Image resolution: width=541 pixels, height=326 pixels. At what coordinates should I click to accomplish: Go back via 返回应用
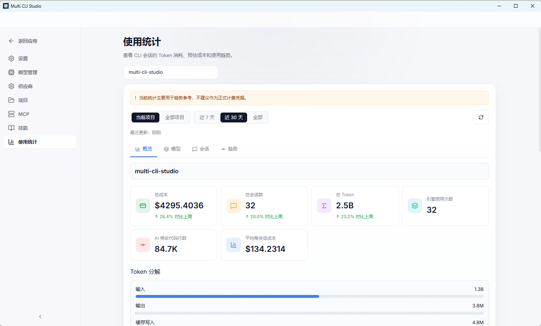click(28, 41)
